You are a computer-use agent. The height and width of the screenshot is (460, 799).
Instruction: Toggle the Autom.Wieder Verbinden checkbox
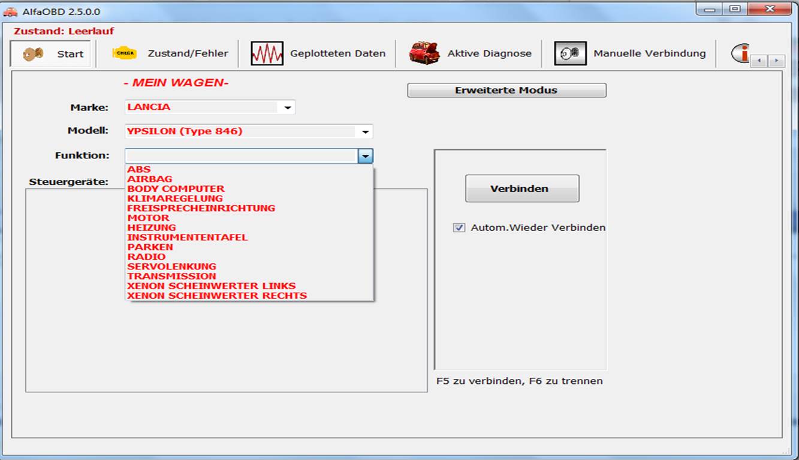(459, 228)
